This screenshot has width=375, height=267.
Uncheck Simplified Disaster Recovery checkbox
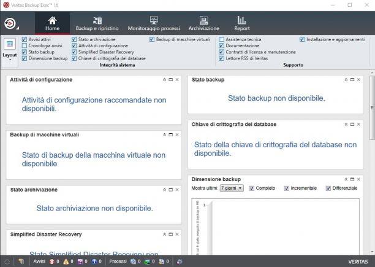click(74, 52)
